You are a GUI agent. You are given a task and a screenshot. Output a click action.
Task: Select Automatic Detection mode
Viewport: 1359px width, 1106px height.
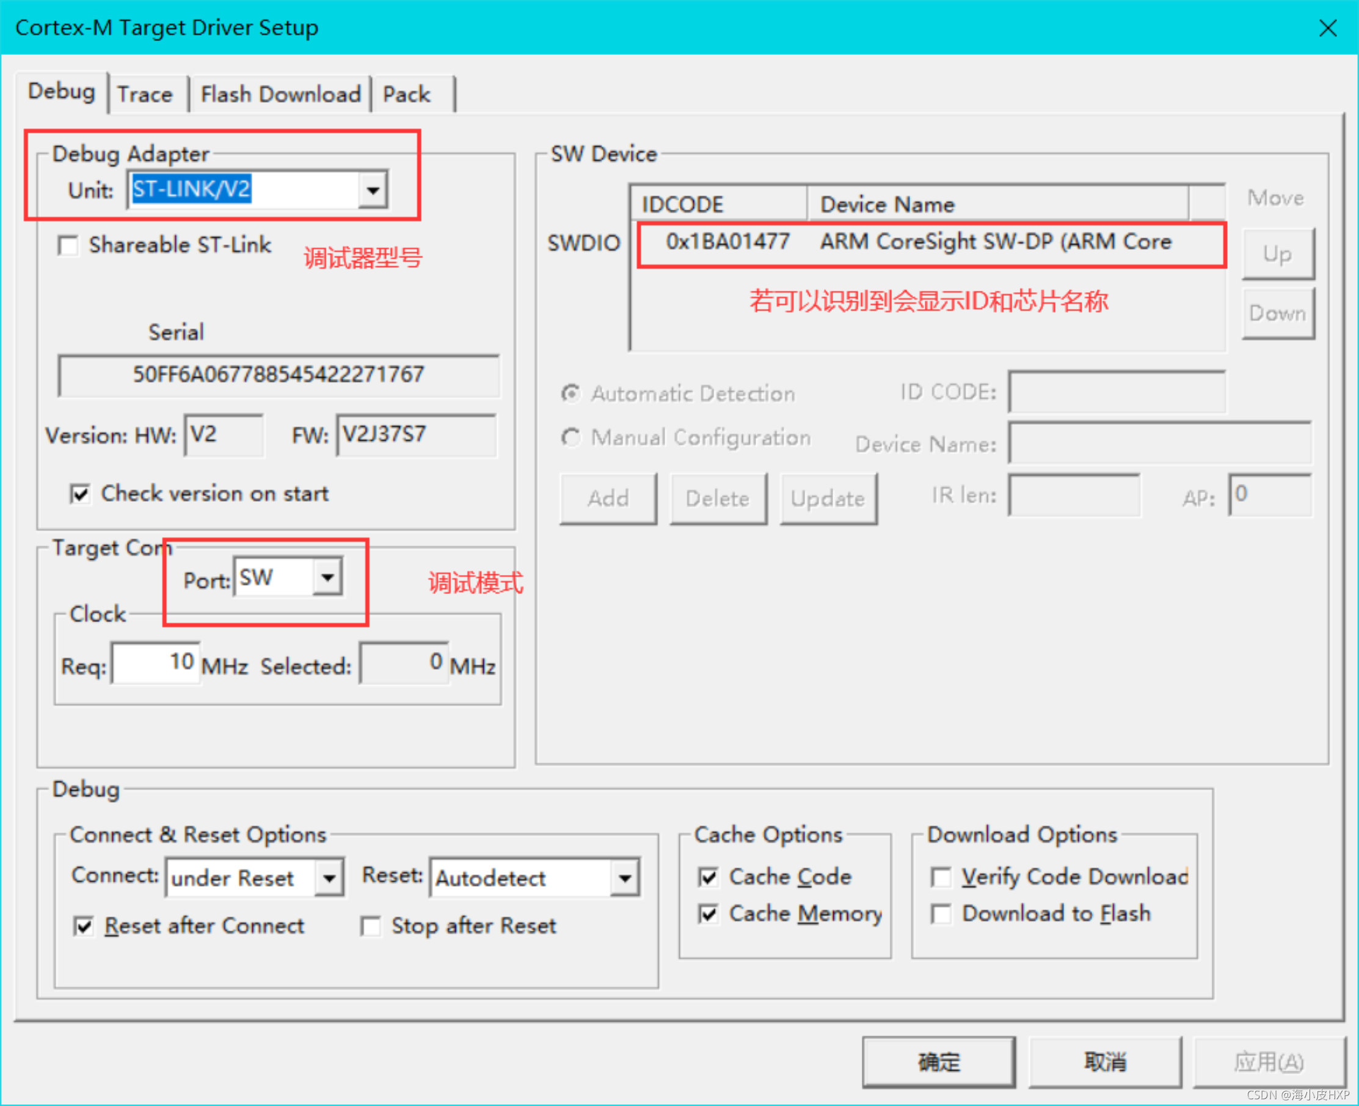(571, 393)
